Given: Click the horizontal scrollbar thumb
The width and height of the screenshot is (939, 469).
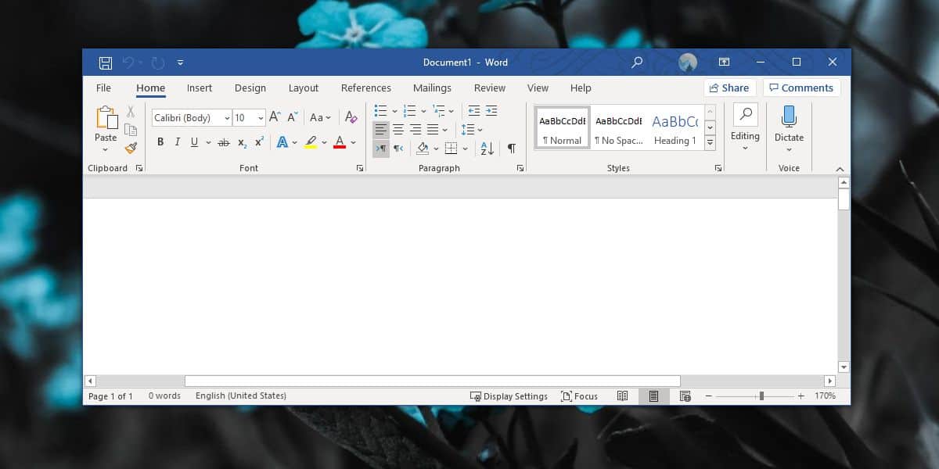Looking at the screenshot, I should click(x=433, y=381).
